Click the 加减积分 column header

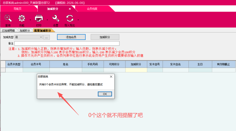136,64
